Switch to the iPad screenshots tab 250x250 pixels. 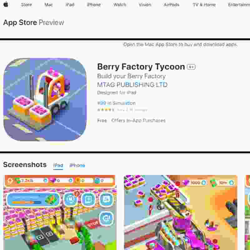point(58,166)
